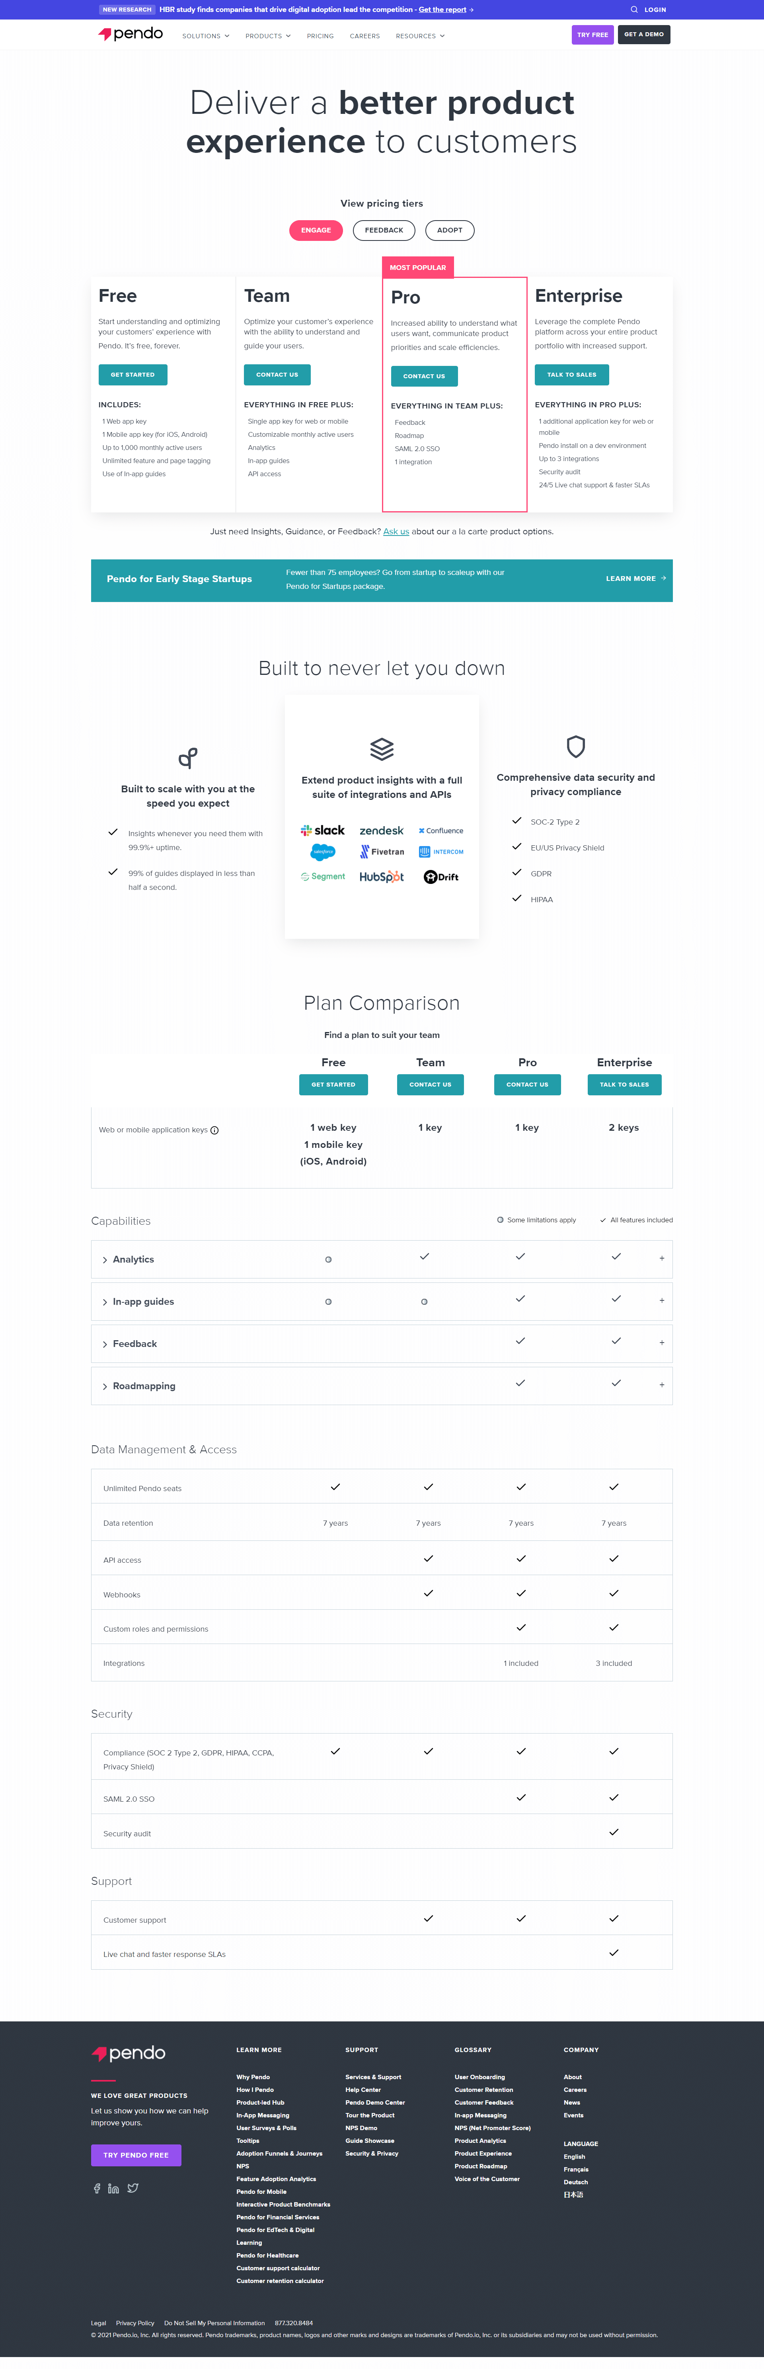Click the HubSpot logo
The width and height of the screenshot is (764, 2369).
coord(382,876)
